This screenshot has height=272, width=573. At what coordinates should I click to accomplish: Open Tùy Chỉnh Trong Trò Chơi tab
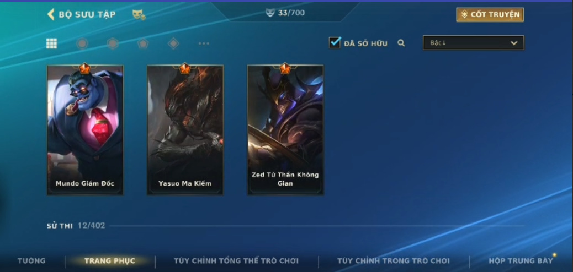point(393,260)
